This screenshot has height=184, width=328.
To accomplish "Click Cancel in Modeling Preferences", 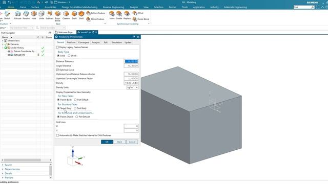I will pyautogui.click(x=132, y=142).
